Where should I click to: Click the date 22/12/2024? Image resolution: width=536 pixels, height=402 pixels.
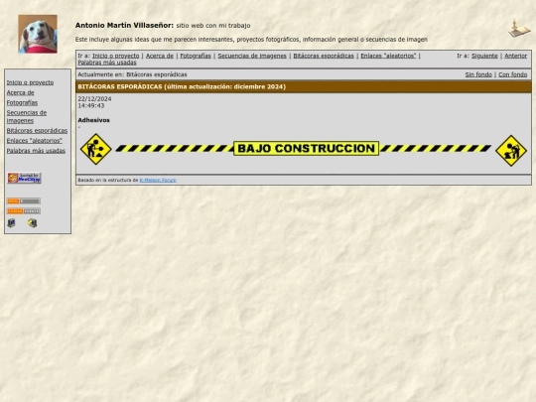pos(94,99)
